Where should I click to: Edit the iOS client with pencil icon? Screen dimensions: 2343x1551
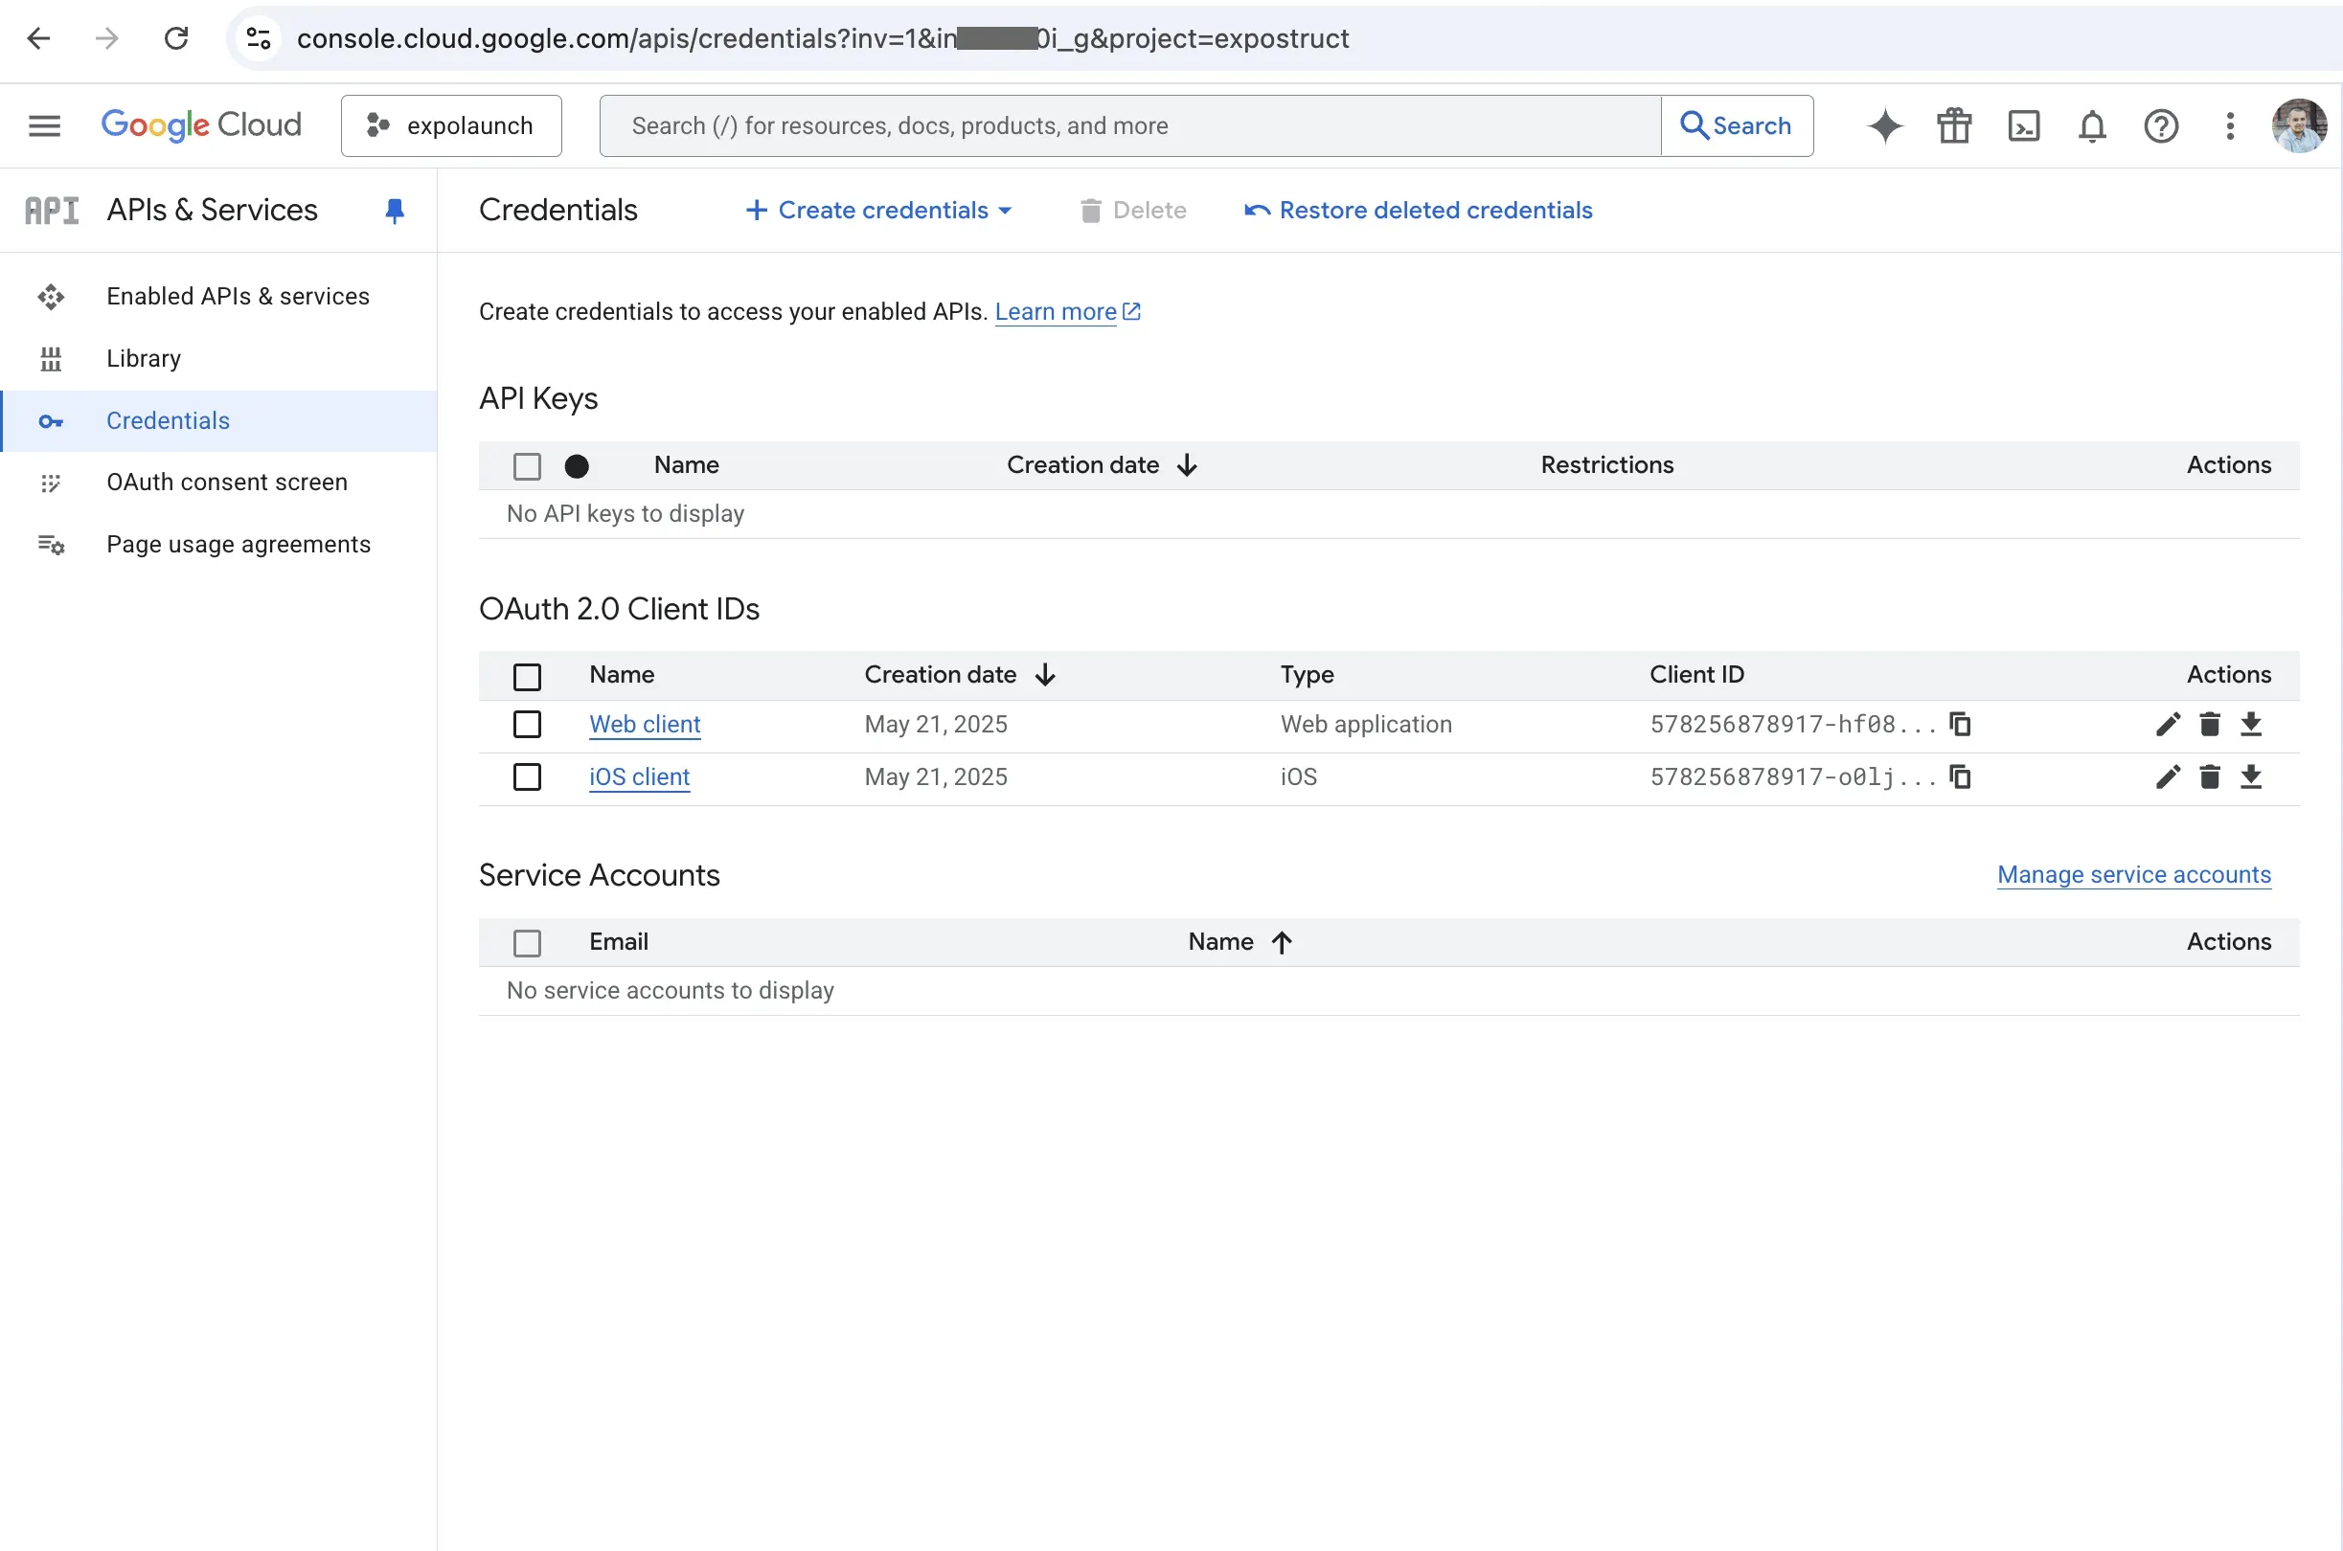coord(2168,776)
